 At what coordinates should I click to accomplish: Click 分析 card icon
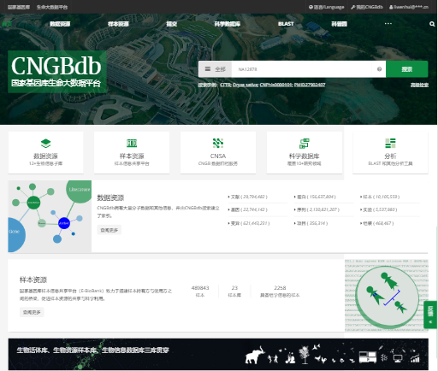[390, 143]
